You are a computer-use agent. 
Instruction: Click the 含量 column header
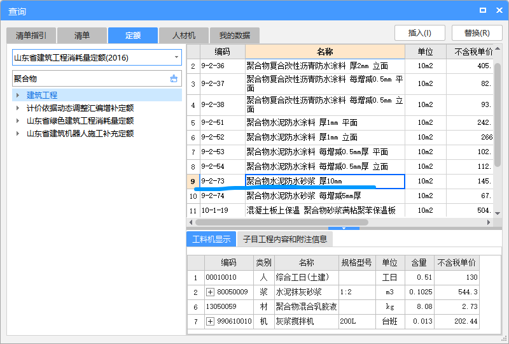coord(419,262)
